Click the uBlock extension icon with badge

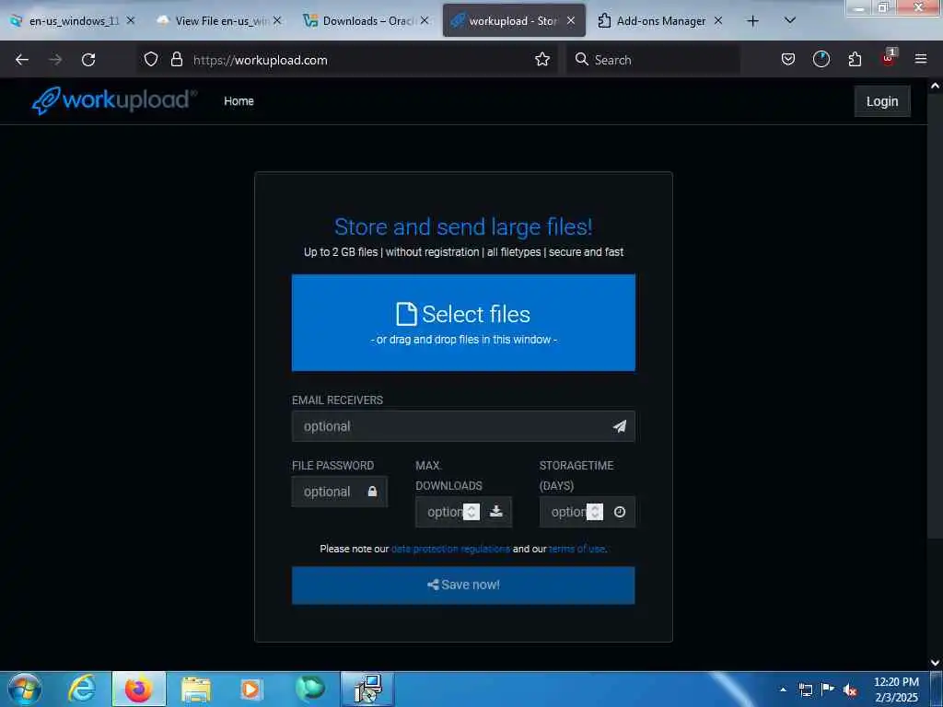pos(889,58)
